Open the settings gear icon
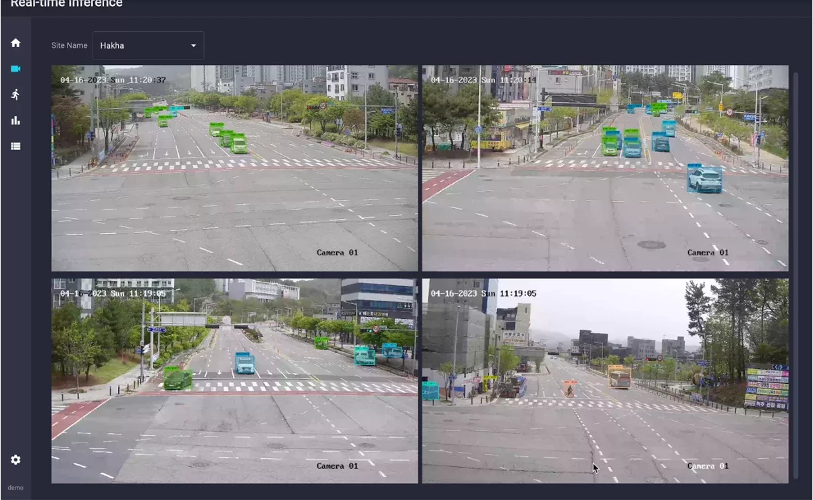The height and width of the screenshot is (500, 813). (16, 460)
